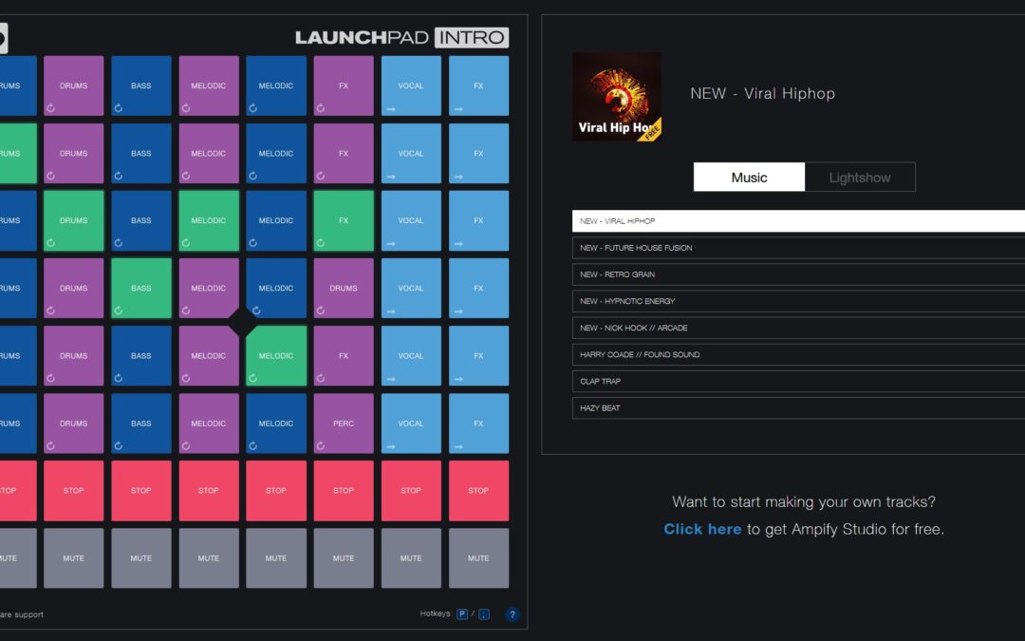Hit STOP in the light-blue FX column
Screen dimensions: 1025x641
click(478, 491)
